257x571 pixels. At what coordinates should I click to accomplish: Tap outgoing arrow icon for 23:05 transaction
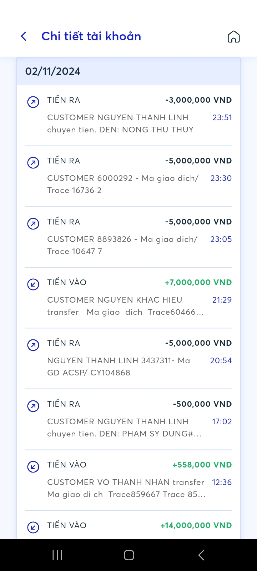click(x=33, y=224)
